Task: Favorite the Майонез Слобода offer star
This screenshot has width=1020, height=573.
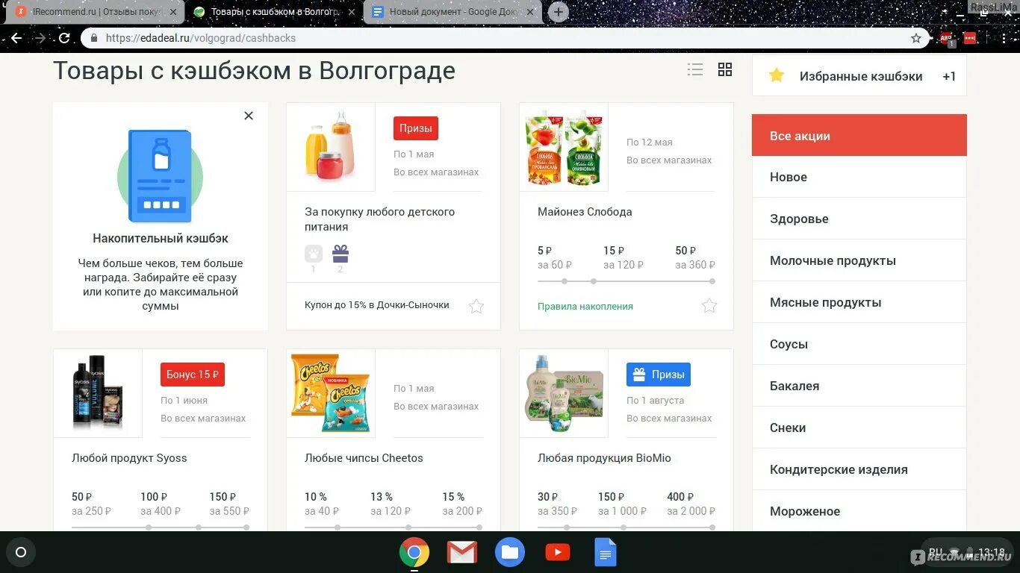Action: click(709, 306)
